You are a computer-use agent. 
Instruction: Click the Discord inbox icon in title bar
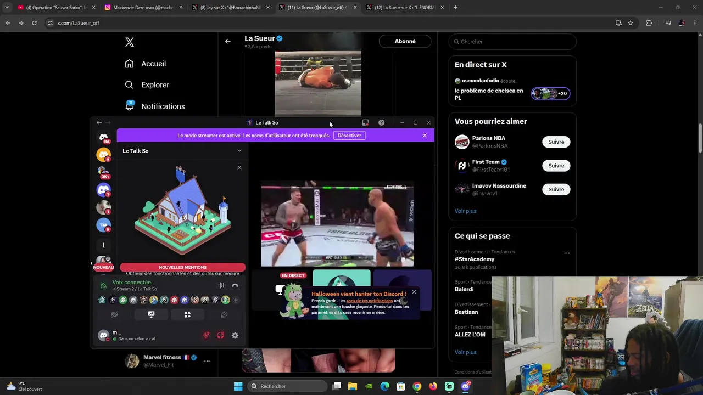(365, 122)
